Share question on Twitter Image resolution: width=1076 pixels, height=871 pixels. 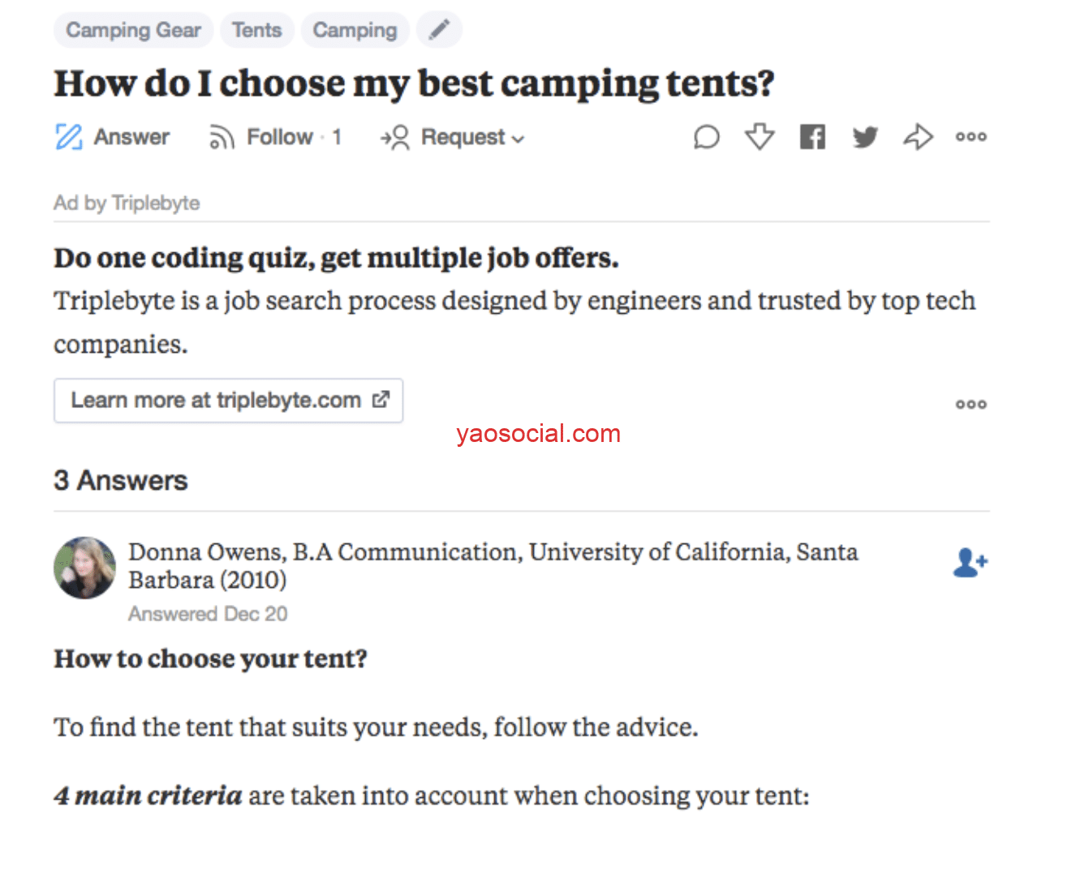tap(865, 137)
